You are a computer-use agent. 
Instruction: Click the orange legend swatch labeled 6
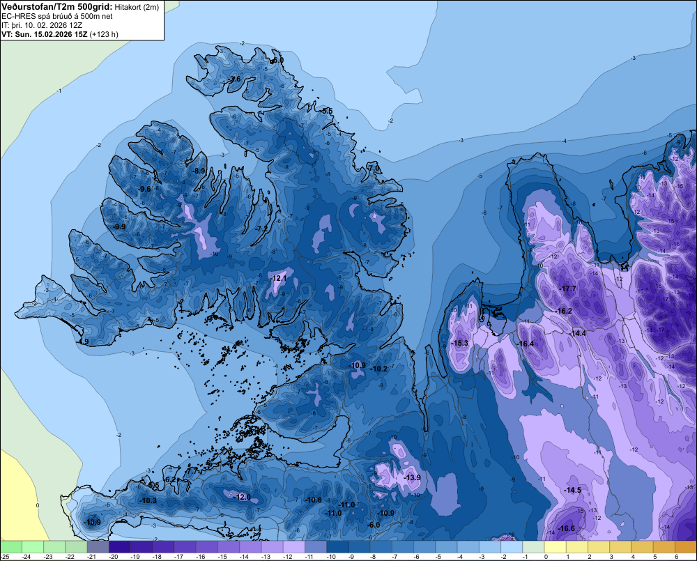[x=686, y=546]
